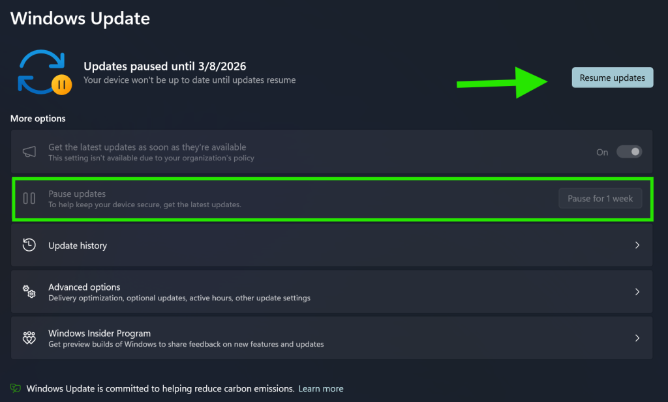The height and width of the screenshot is (402, 668).
Task: Click the Updates paused until 3/8/2026 heading
Action: [x=164, y=66]
